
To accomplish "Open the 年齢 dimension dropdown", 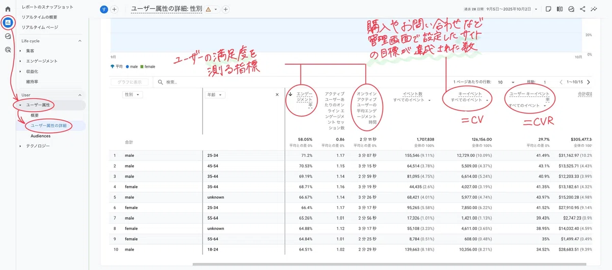I will point(216,95).
